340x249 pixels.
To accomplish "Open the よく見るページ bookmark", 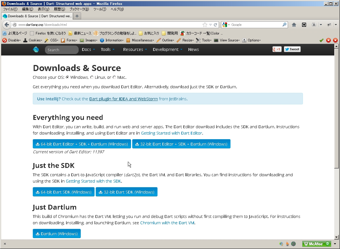I will tap(15, 33).
